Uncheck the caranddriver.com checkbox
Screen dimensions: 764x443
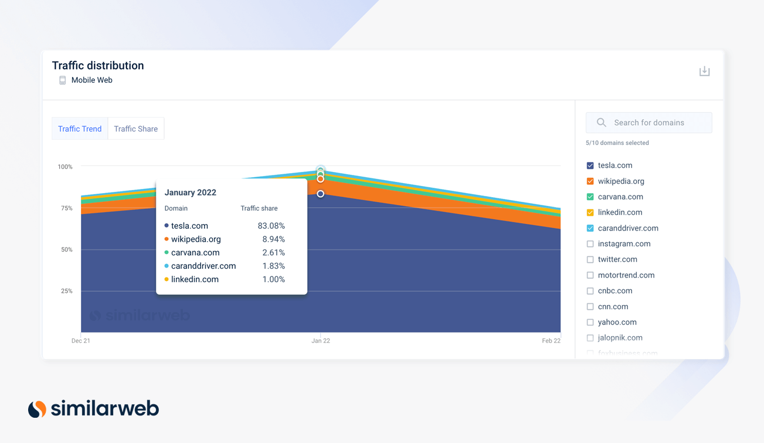coord(590,228)
